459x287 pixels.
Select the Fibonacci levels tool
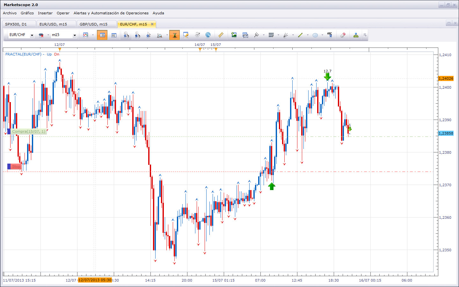tap(271, 35)
